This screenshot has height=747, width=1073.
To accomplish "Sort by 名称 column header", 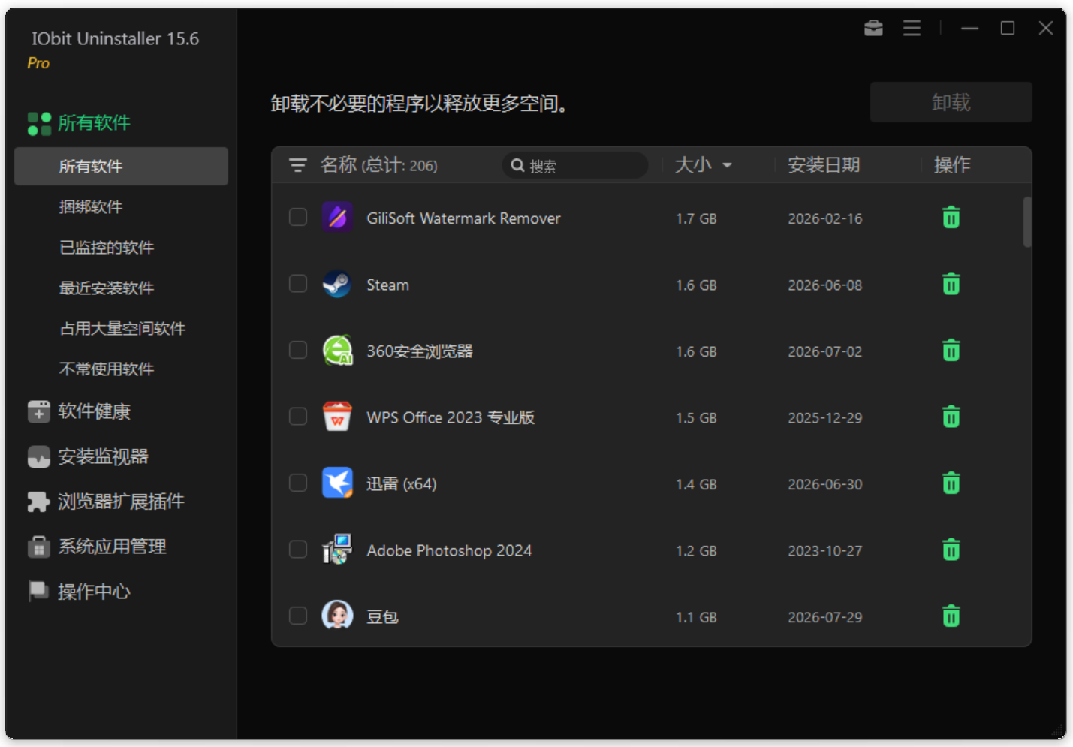I will click(339, 165).
